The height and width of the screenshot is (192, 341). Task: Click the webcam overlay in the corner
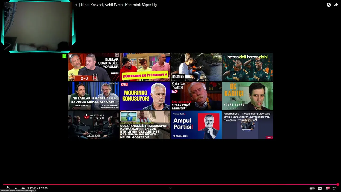pos(38,26)
